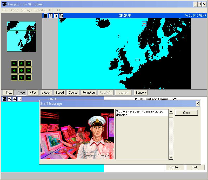Click the To Go time remaining display
The image size is (208, 180).
[x=195, y=16]
